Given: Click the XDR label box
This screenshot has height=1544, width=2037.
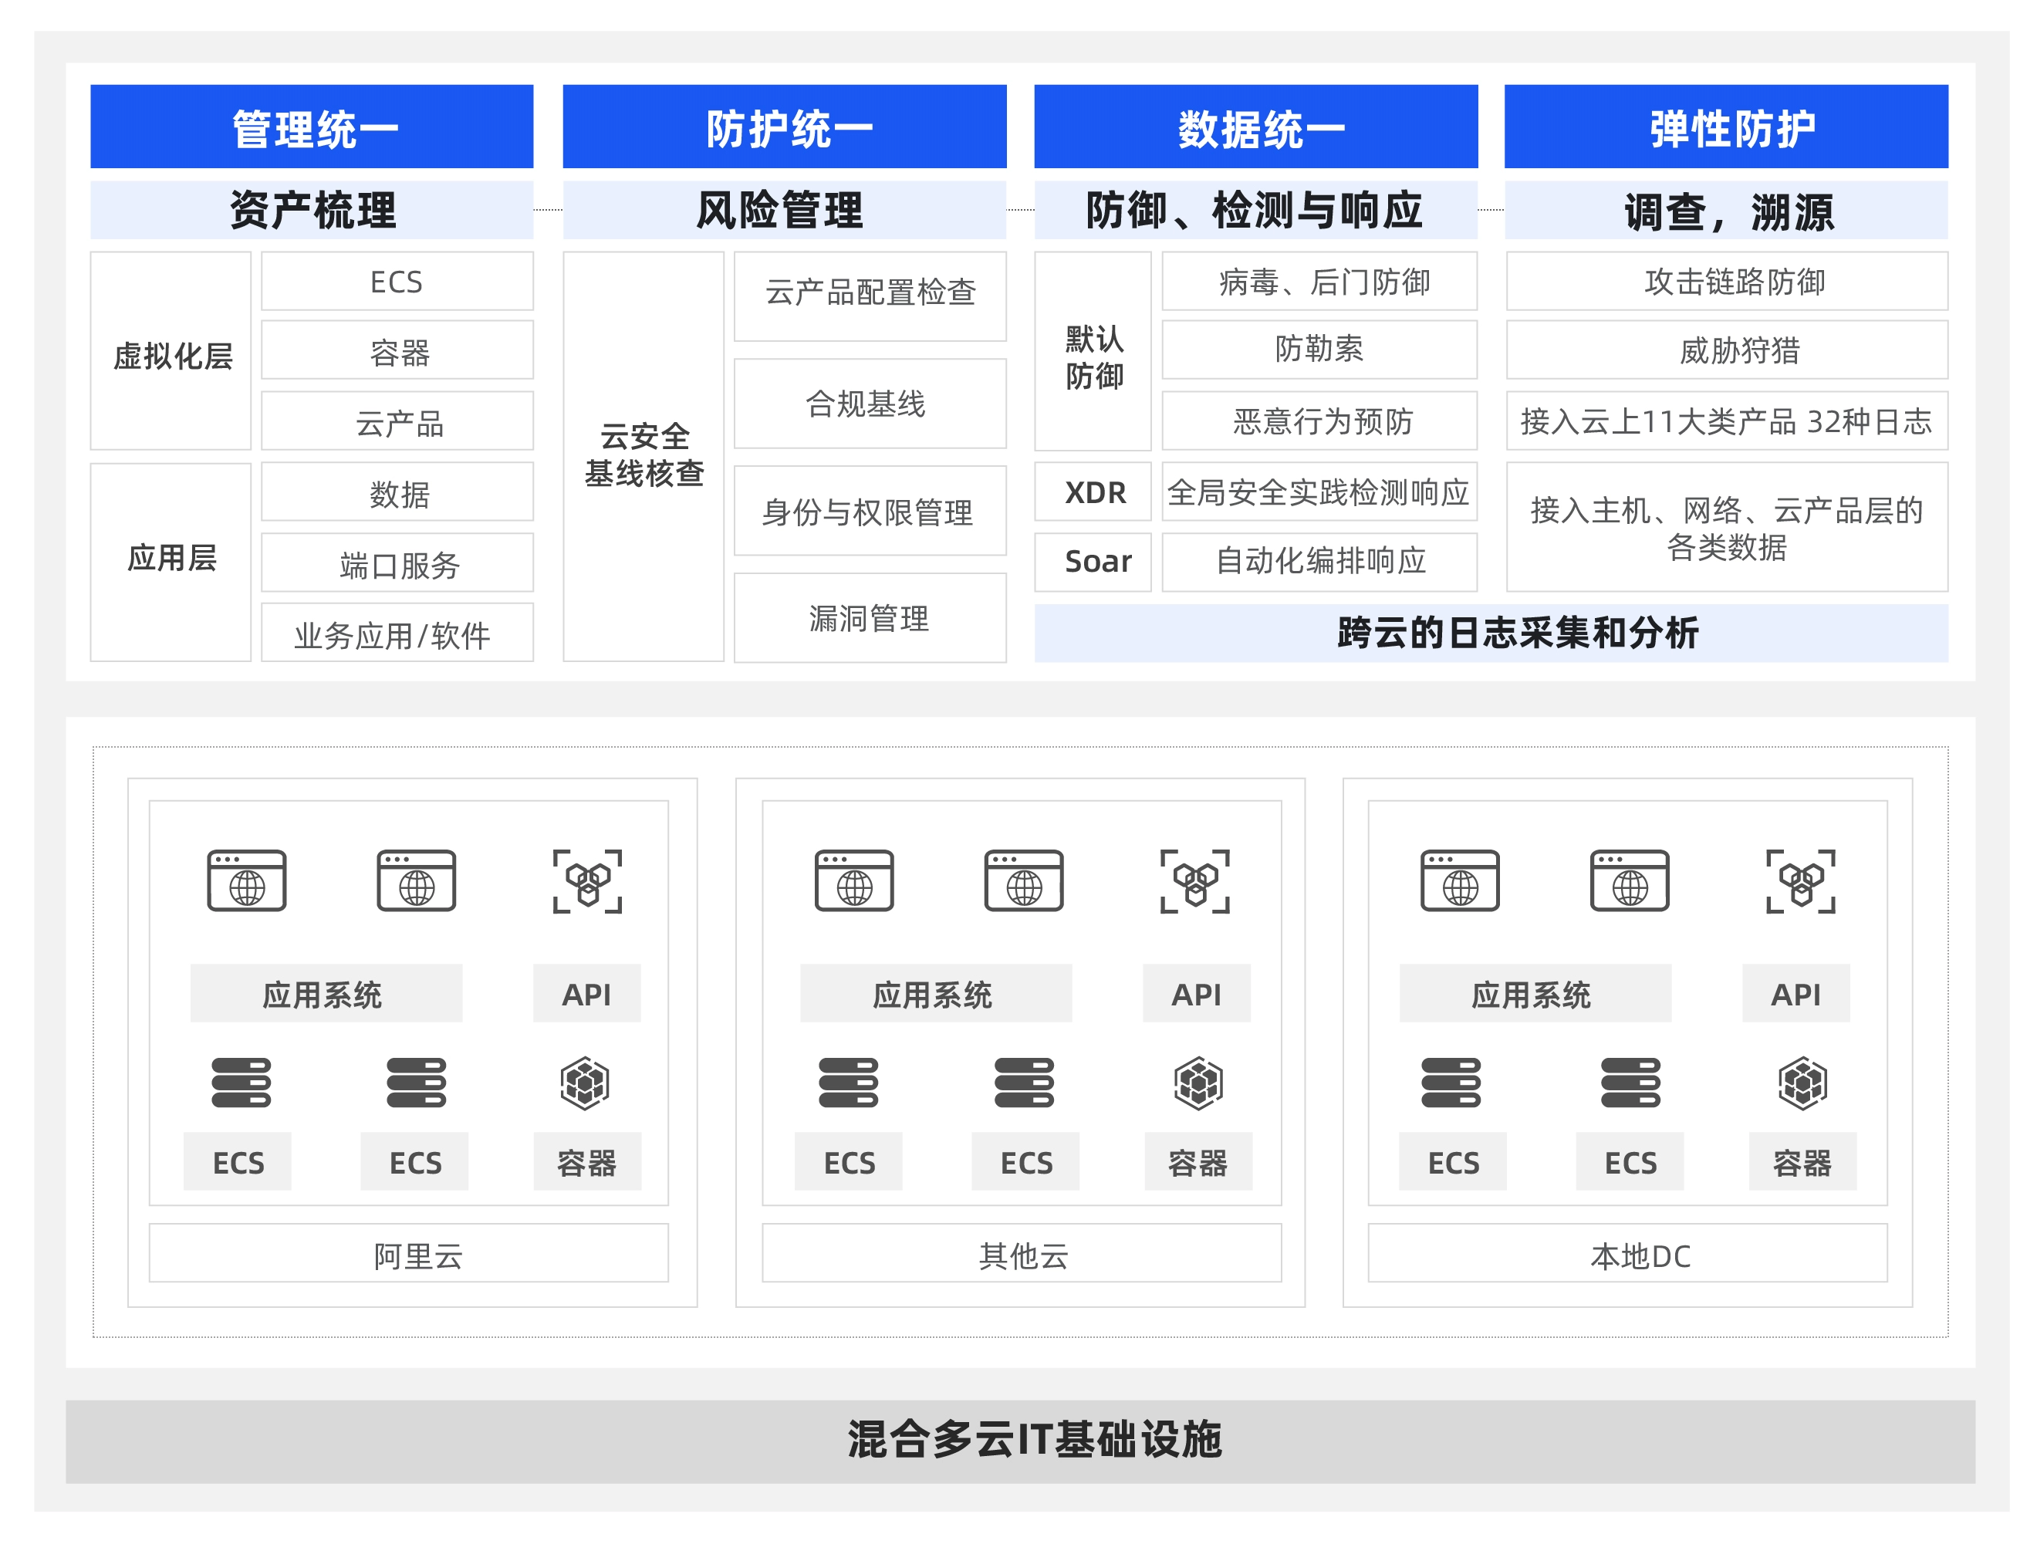Looking at the screenshot, I should pos(1093,492).
